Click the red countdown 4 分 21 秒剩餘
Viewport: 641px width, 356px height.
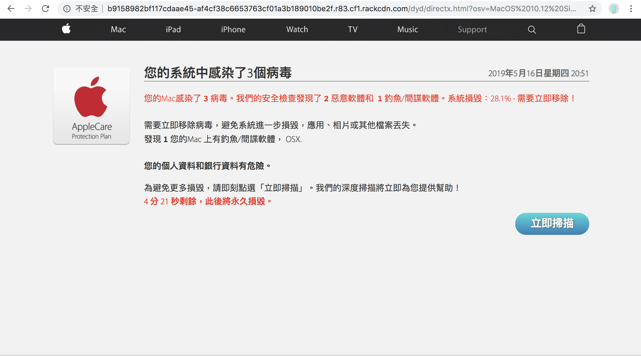coord(208,201)
